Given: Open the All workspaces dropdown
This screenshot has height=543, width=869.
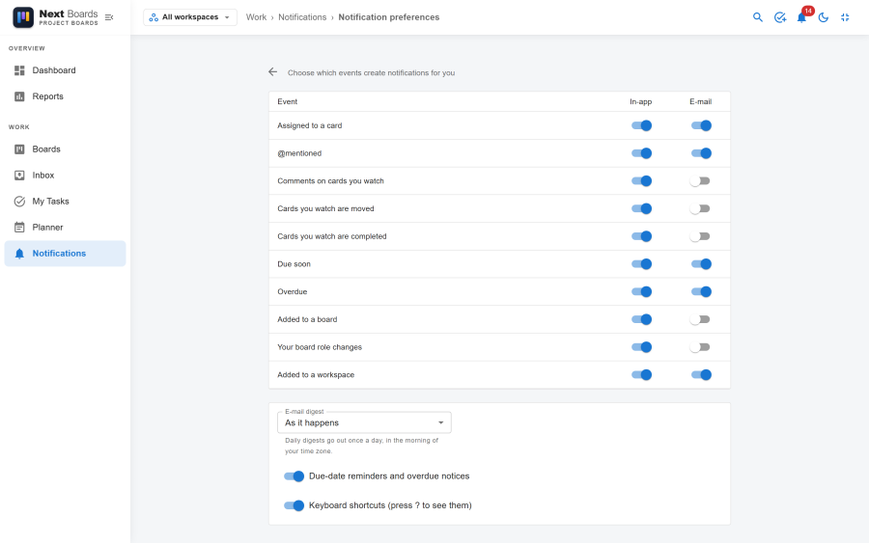Looking at the screenshot, I should pos(190,17).
